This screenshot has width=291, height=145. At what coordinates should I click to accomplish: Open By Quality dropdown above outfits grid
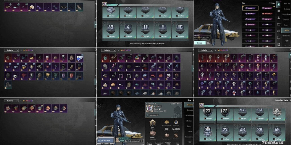tap(205, 50)
